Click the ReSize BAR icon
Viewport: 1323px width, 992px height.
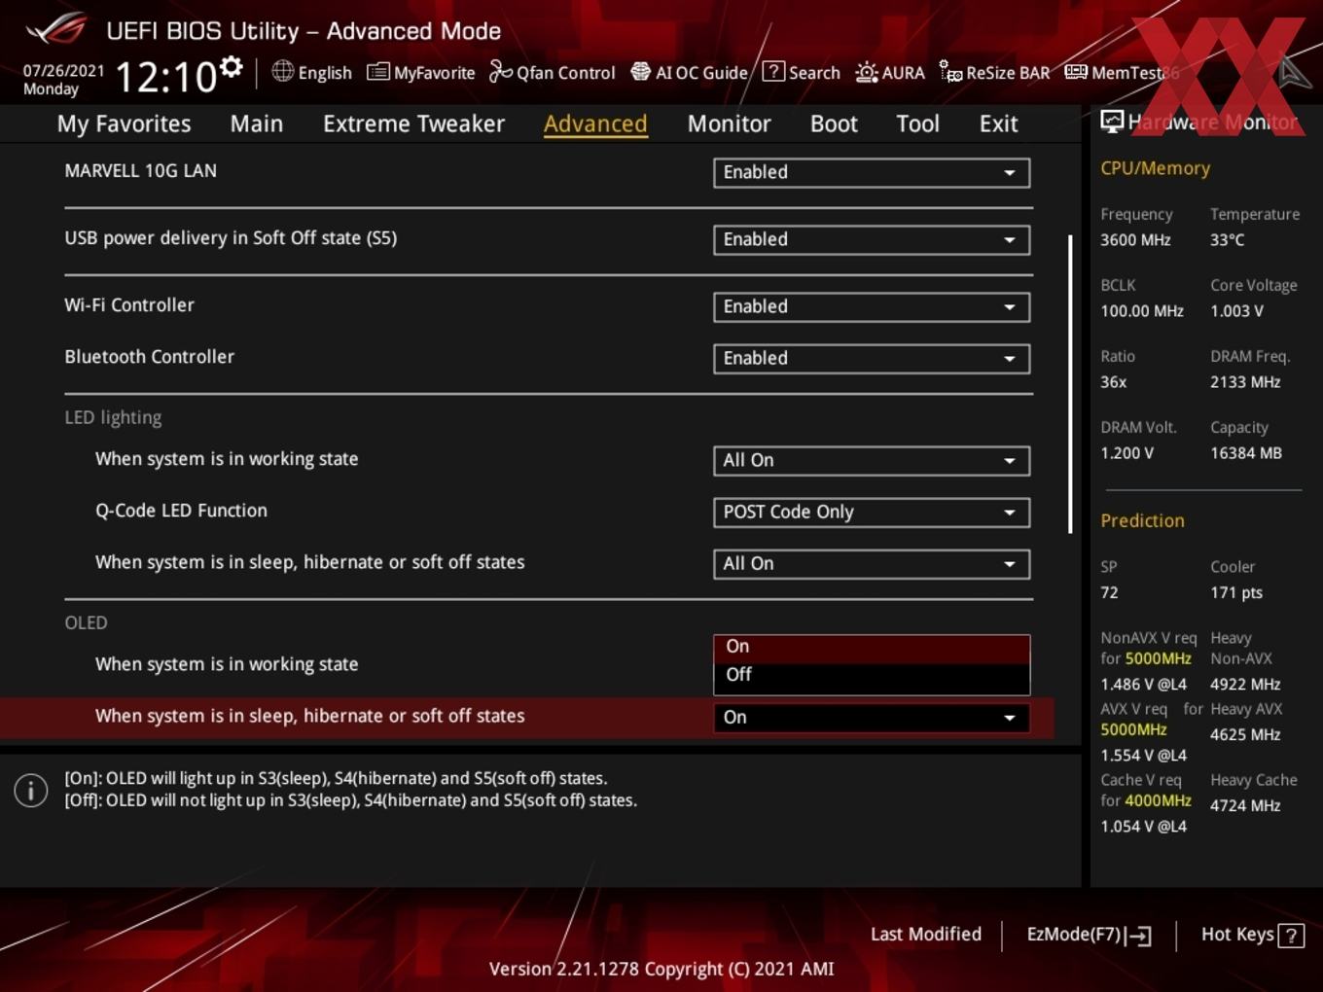950,71
